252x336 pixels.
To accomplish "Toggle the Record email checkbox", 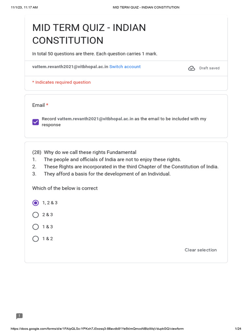I will (36, 122).
